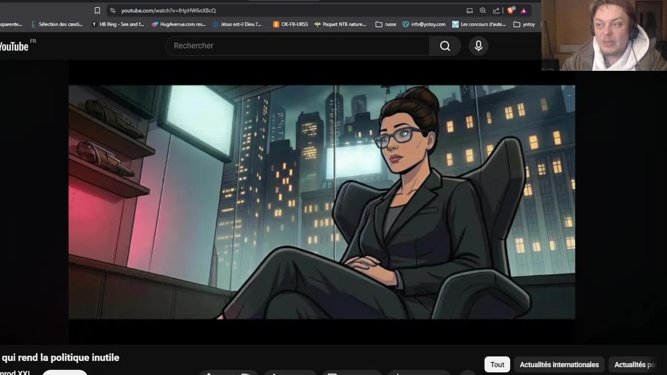Expand the 'russe' bookmarks folder

(x=386, y=24)
